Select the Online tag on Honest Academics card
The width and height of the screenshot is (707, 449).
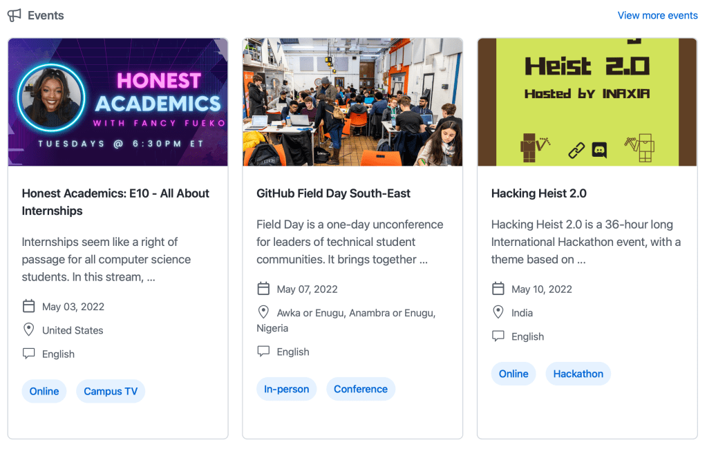[44, 391]
